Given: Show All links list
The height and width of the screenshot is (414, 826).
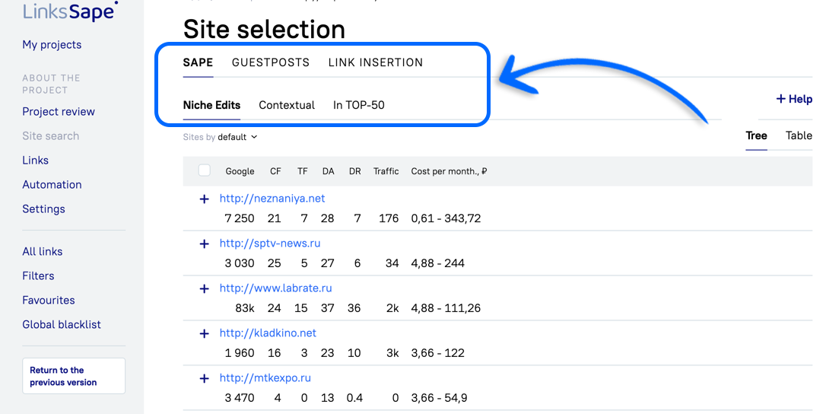Looking at the screenshot, I should tap(42, 252).
